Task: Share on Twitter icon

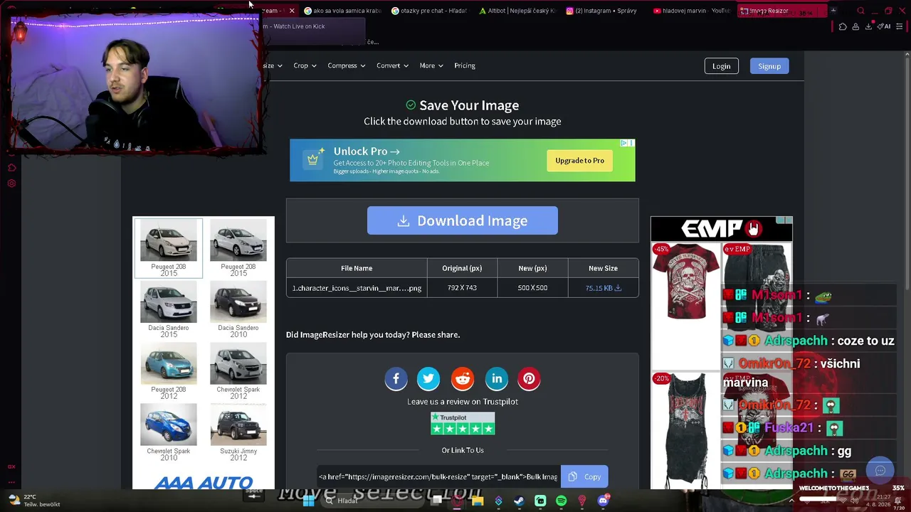Action: coord(428,379)
